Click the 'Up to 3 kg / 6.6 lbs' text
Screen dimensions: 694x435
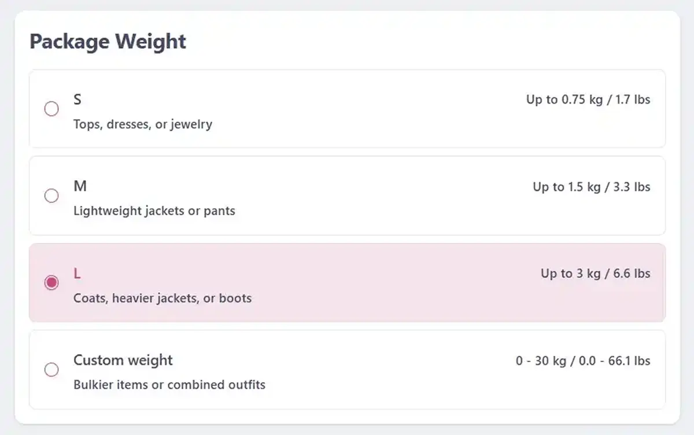coord(595,274)
